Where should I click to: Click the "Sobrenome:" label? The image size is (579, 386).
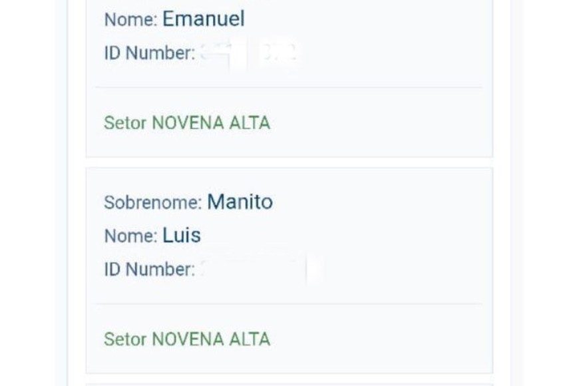click(x=152, y=202)
